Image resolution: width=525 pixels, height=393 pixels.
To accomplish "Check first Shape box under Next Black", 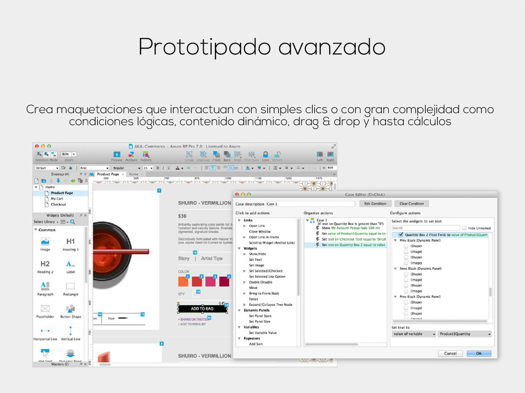I will tap(406, 274).
